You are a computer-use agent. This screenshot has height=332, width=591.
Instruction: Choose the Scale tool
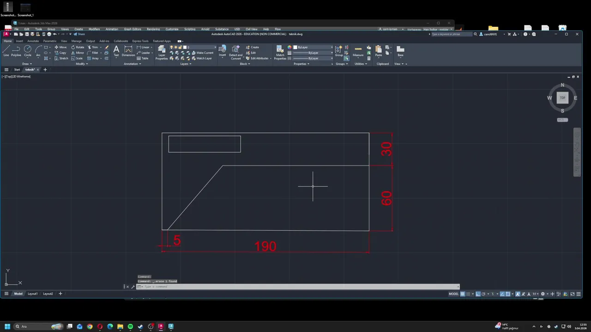tap(77, 58)
